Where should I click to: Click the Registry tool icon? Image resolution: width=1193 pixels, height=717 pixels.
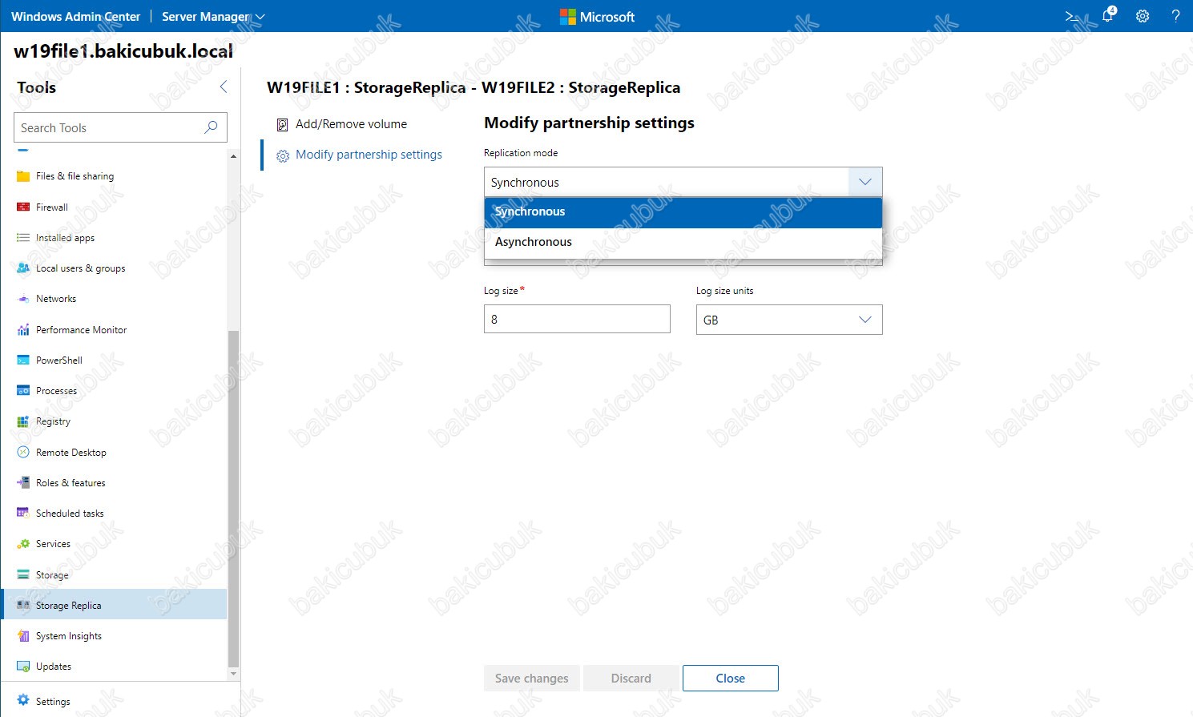point(23,421)
